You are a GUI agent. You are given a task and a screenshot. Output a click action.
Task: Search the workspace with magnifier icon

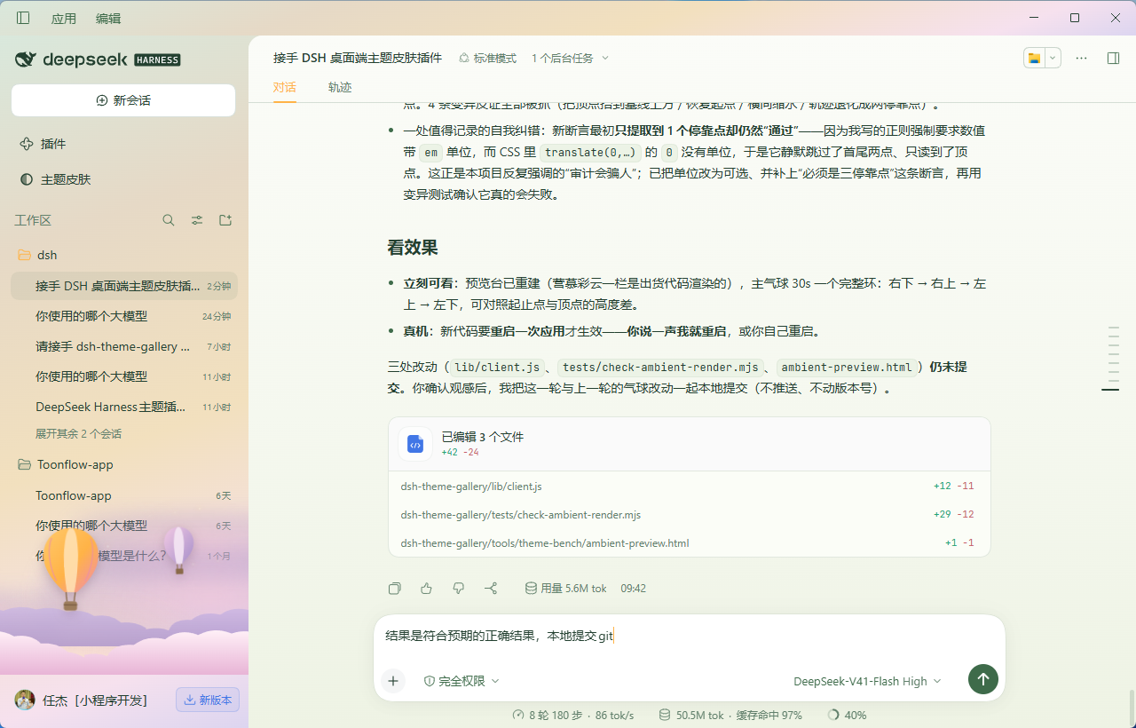(169, 220)
